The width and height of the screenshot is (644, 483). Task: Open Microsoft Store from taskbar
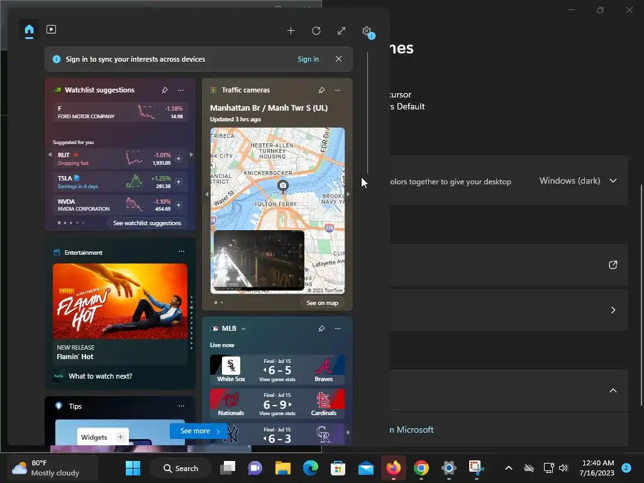tap(338, 468)
